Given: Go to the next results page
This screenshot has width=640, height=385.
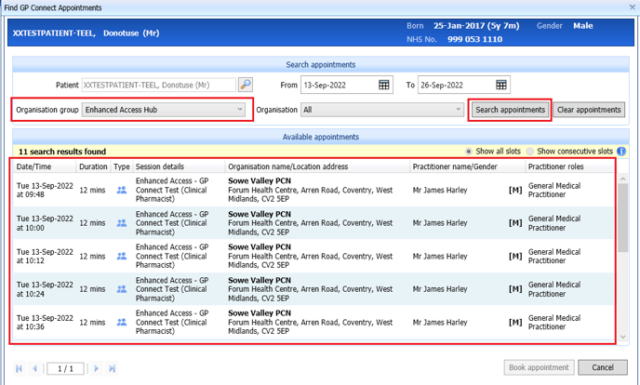Looking at the screenshot, I should tap(96, 368).
